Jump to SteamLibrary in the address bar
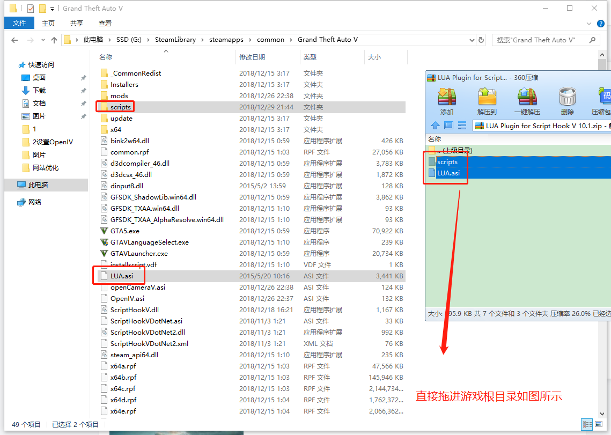 point(175,40)
